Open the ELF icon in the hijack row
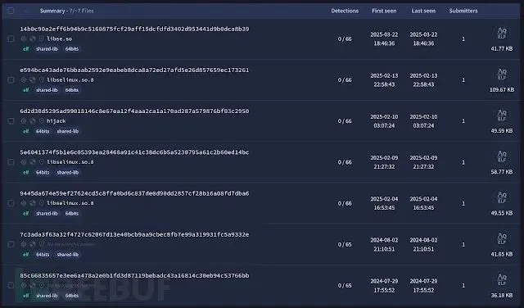Image resolution: width=524 pixels, height=308 pixels. click(x=502, y=115)
